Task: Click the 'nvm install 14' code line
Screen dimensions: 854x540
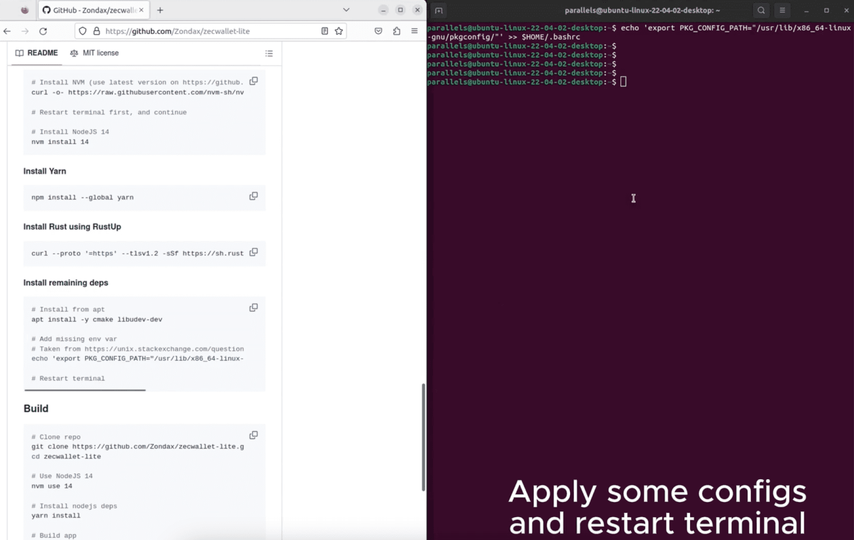Action: click(x=60, y=142)
